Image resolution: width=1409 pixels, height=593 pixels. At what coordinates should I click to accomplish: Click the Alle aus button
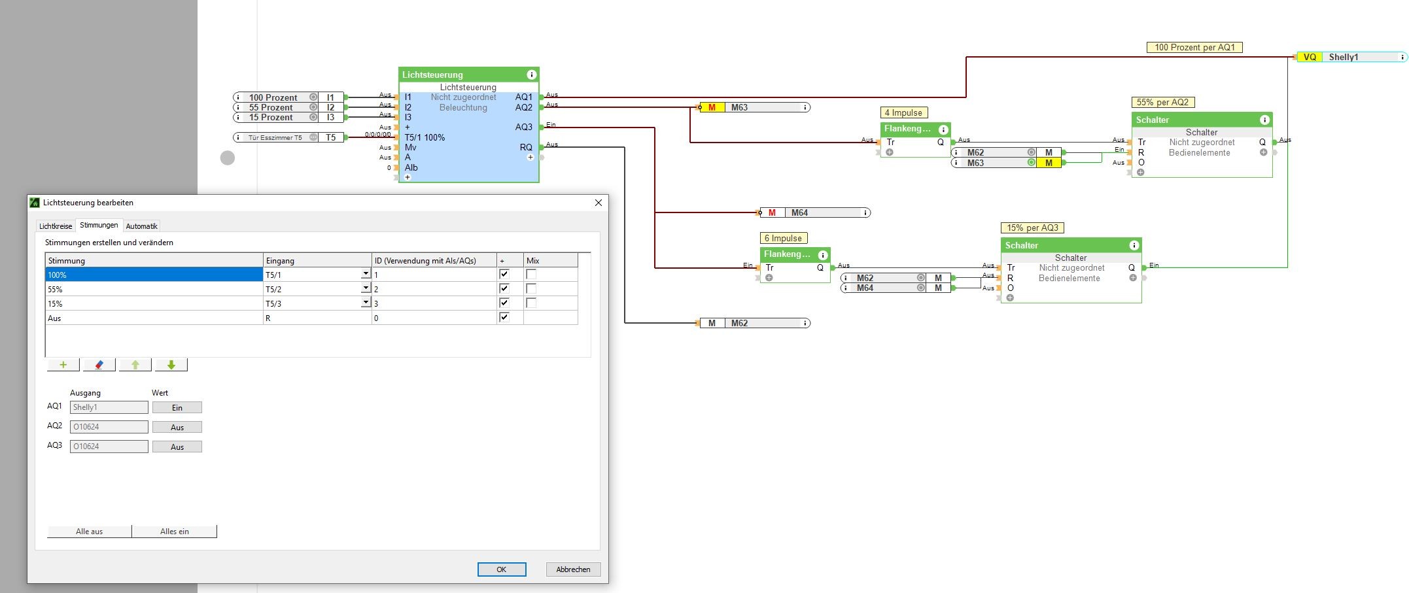pyautogui.click(x=89, y=532)
